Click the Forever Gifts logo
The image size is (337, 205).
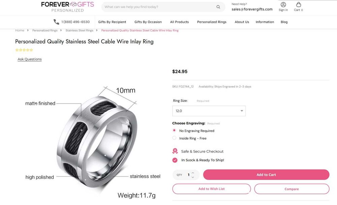pyautogui.click(x=67, y=7)
